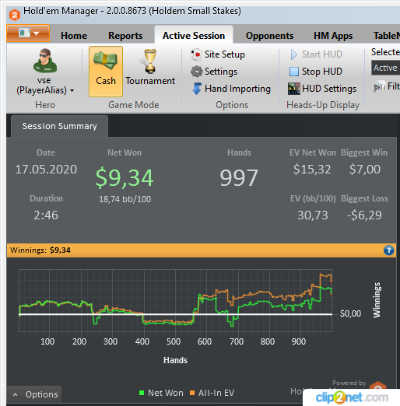This screenshot has height=406, width=400.
Task: Click the blue help question icon
Action: coord(388,250)
